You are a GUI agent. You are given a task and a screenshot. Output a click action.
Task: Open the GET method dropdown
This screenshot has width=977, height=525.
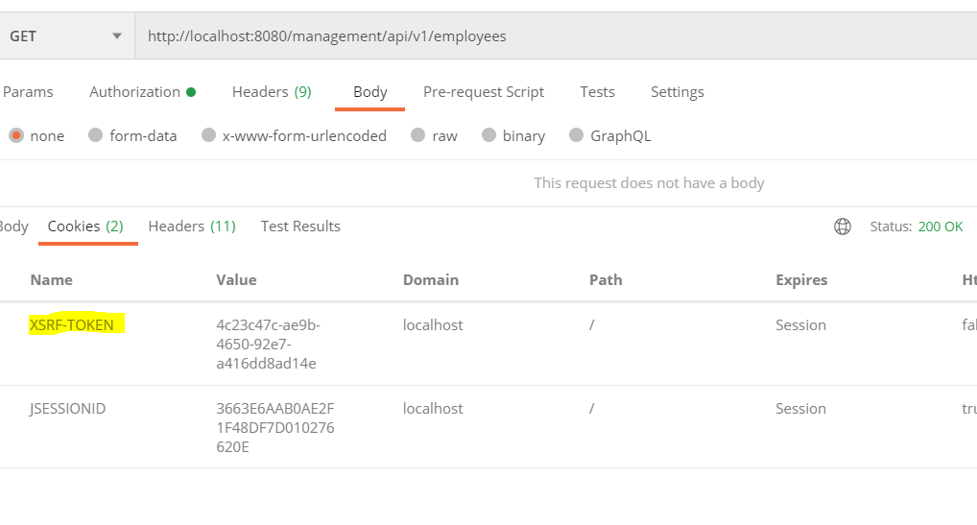(65, 36)
